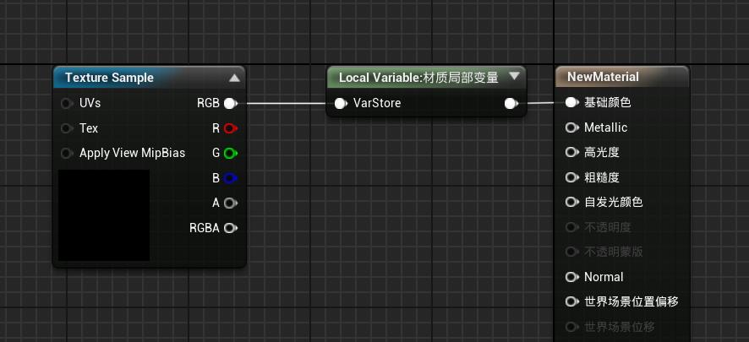
Task: Click the Apply View MipBias input pin
Action: click(67, 153)
